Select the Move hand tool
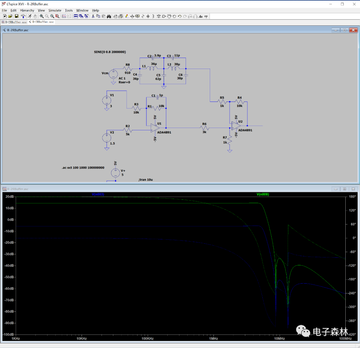360x348 pixels. [169, 16]
